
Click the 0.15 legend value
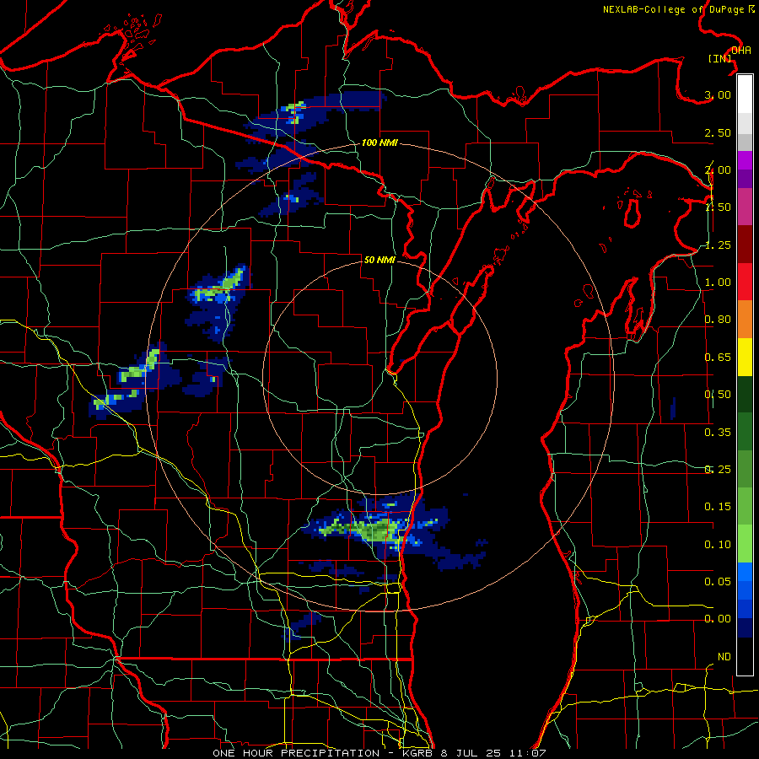(x=718, y=507)
